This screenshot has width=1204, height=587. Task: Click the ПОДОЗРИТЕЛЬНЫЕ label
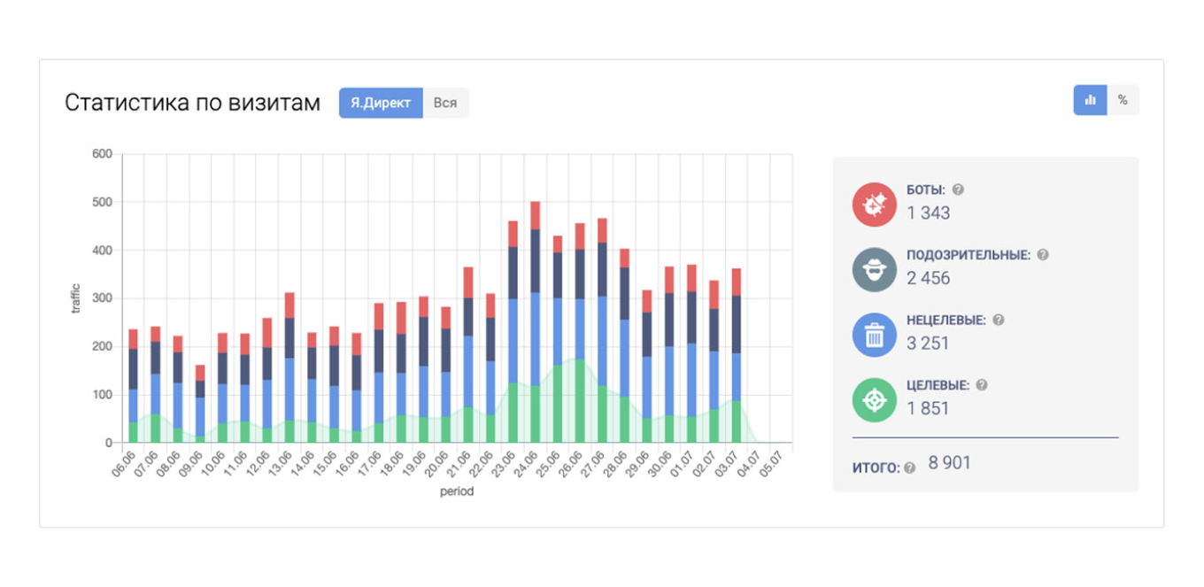tap(969, 255)
